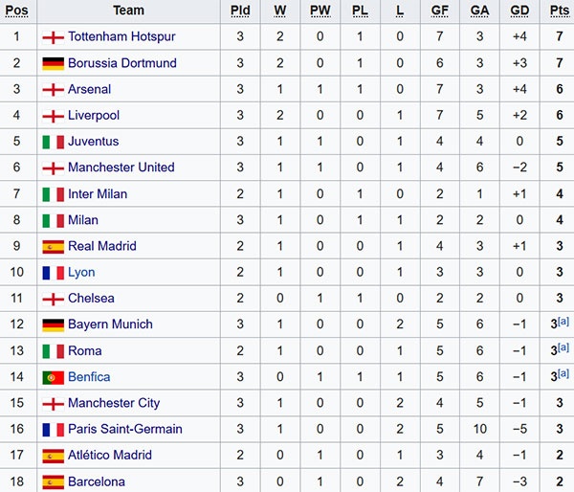The height and width of the screenshot is (492, 574).
Task: Open footnote [a] in Roma's points cell
Action: (x=563, y=347)
